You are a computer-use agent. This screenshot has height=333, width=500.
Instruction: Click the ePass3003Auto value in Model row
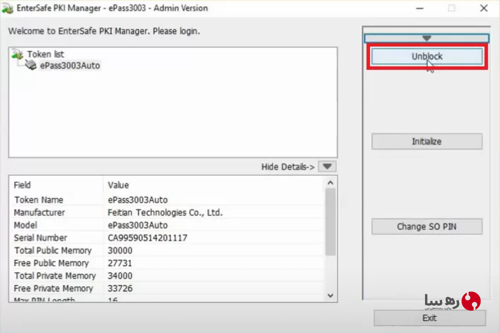click(138, 225)
